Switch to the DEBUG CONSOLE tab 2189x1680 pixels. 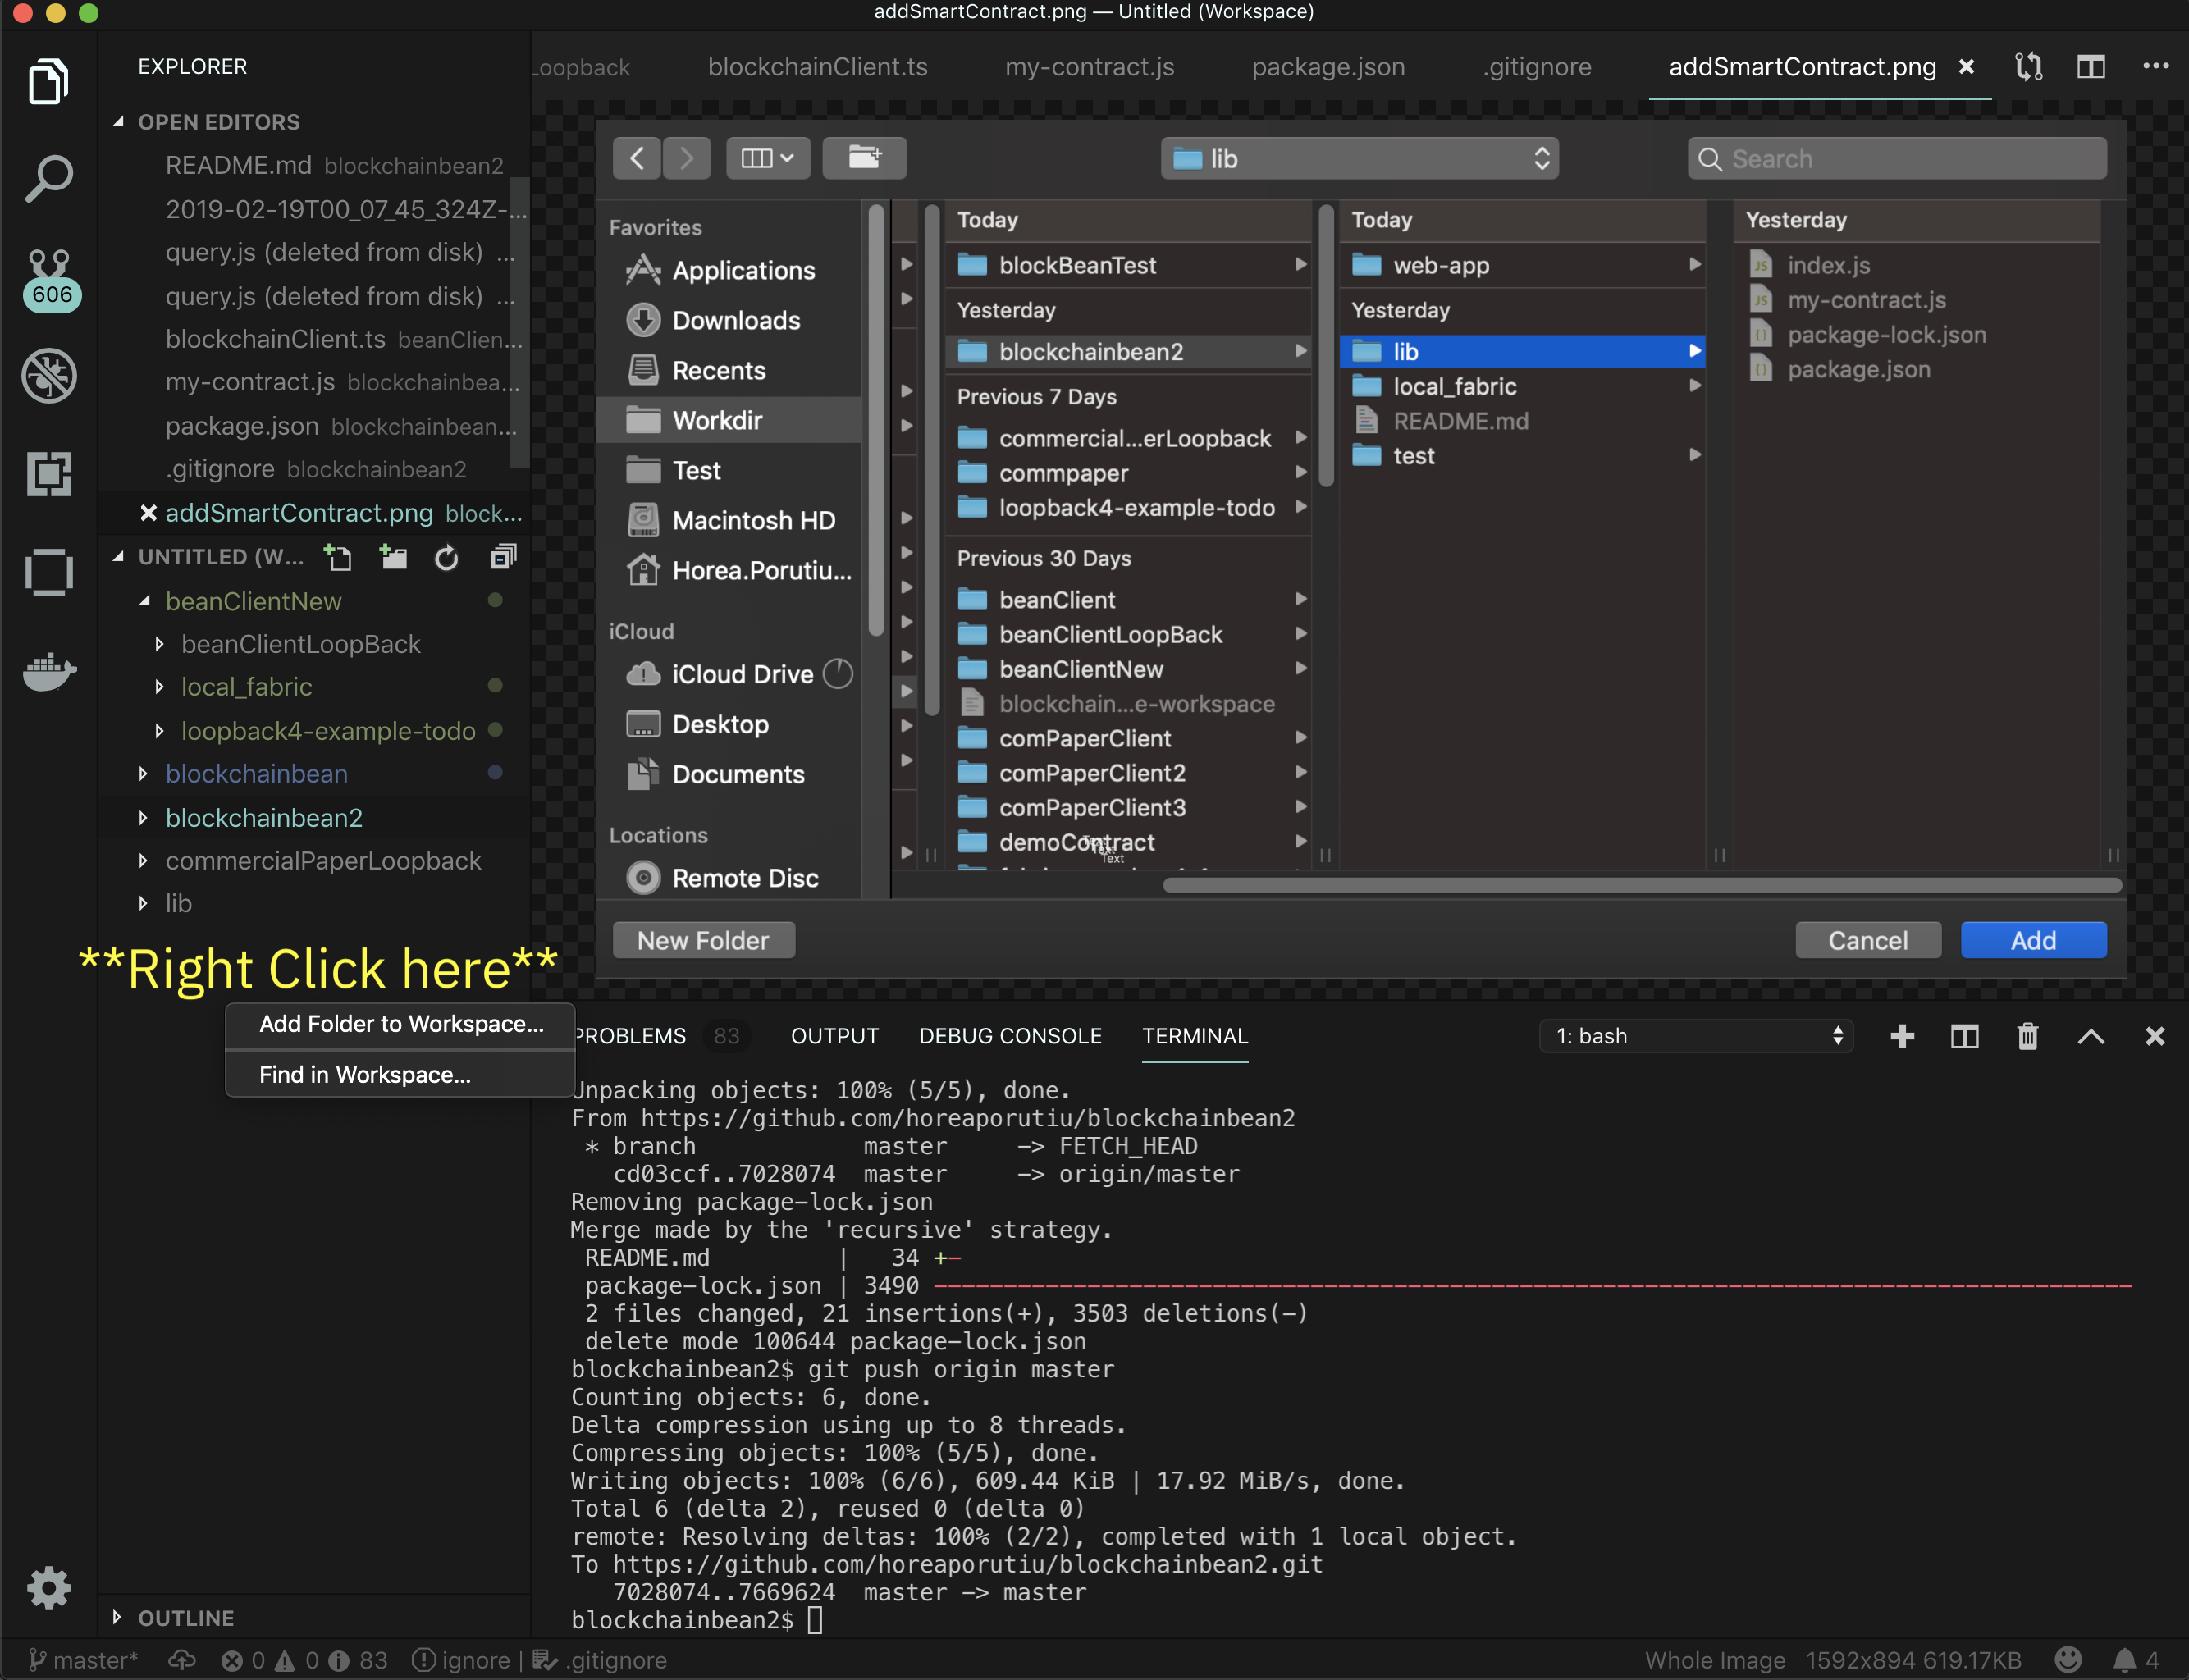pyautogui.click(x=1010, y=1036)
